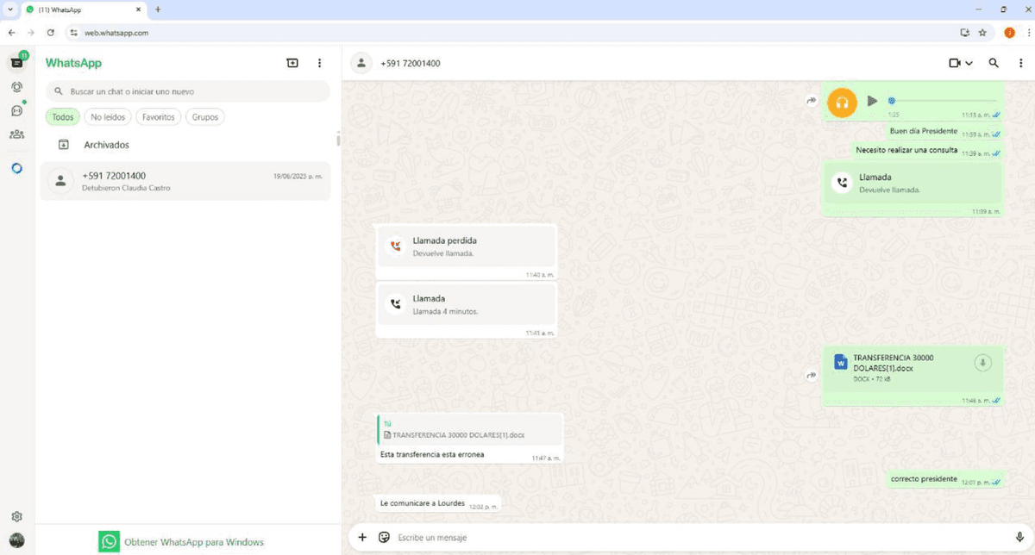Open conversation options three-dot menu
This screenshot has width=1035, height=555.
coord(1021,63)
